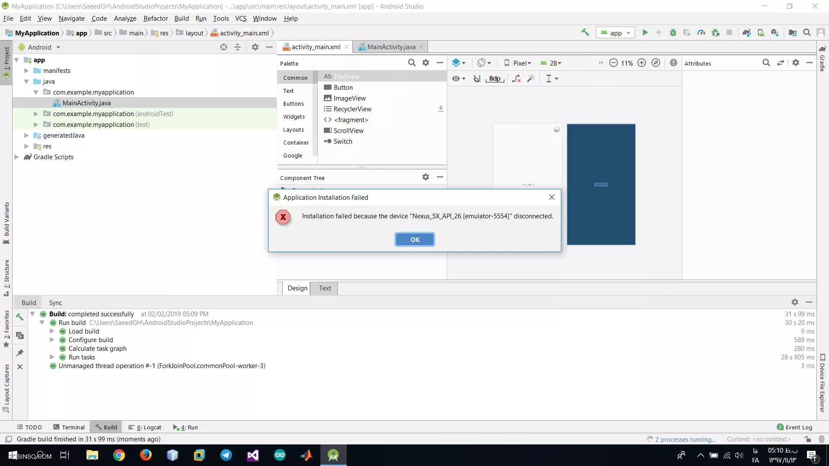829x466 pixels.
Task: Toggle the Layout Captures side panel
Action: click(6, 388)
